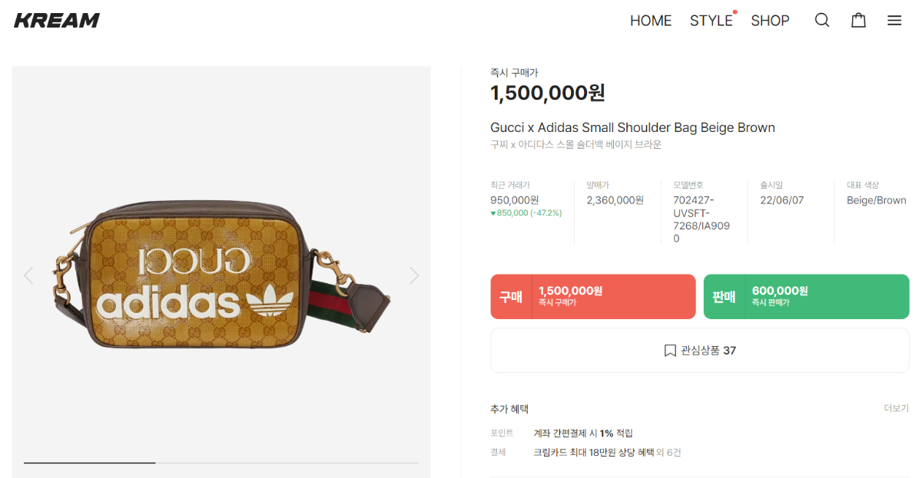
Task: Show the next product image
Action: [x=414, y=275]
